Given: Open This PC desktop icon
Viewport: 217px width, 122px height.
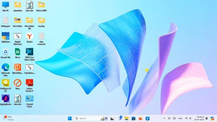Looking at the screenshot, I should click(5, 6).
